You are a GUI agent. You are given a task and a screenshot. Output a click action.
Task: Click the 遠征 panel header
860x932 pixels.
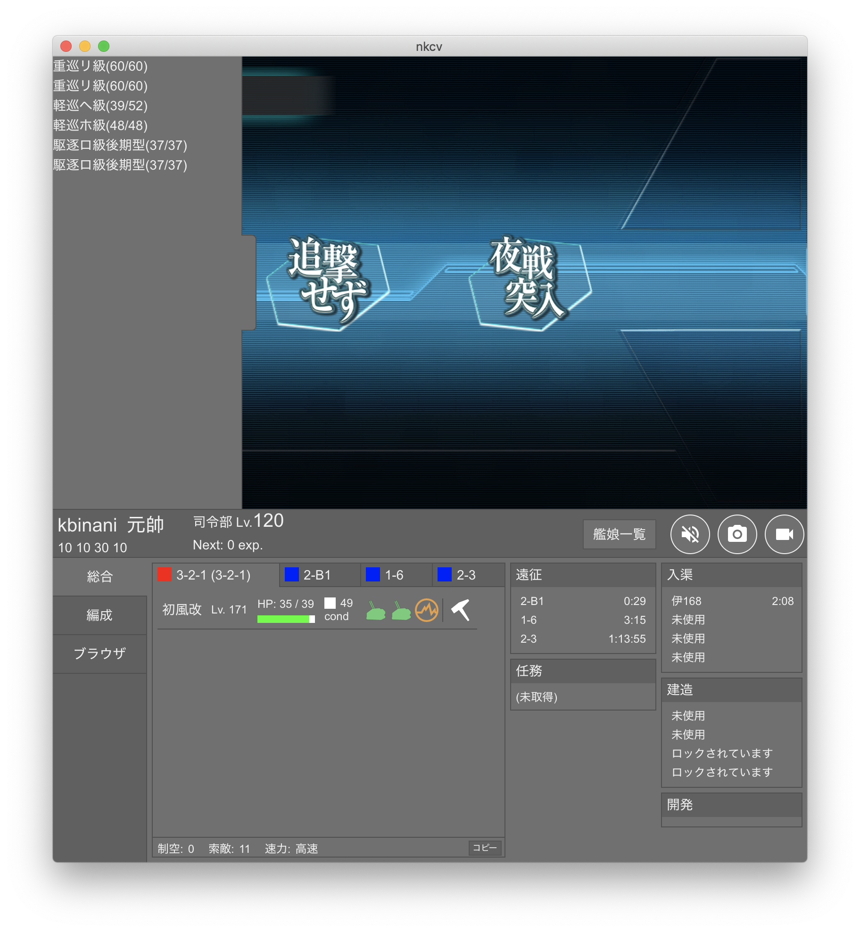583,575
